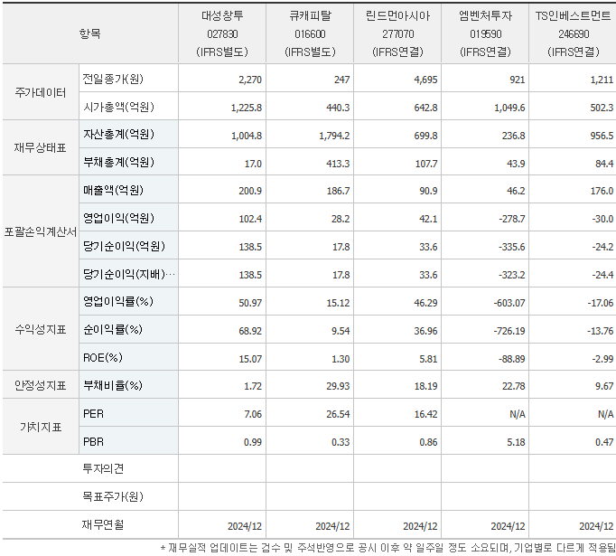This screenshot has height=556, width=616.
Task: Click 큐캐피탈 closing price 247
Action: (x=341, y=80)
